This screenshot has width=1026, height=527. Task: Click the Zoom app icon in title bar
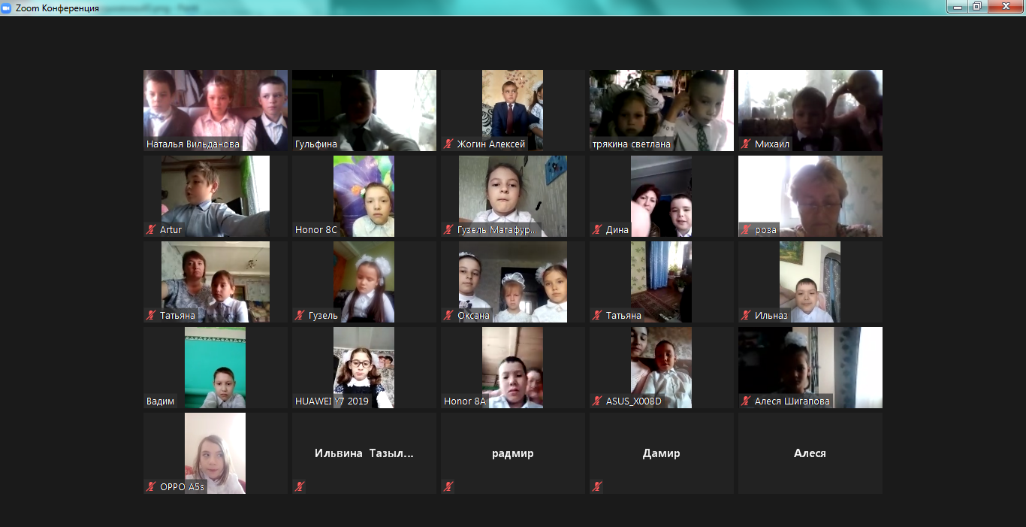point(7,8)
